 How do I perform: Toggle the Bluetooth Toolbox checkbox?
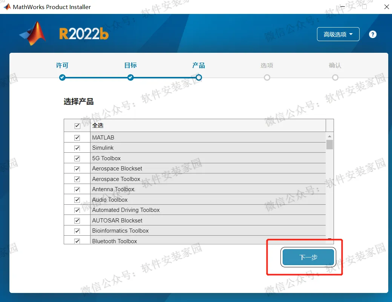click(x=77, y=241)
